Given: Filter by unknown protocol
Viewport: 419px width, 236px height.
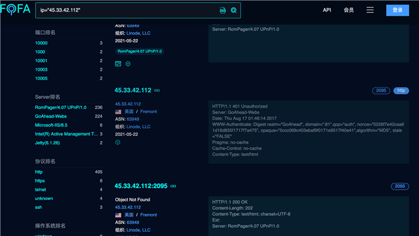Looking at the screenshot, I should tap(44, 198).
